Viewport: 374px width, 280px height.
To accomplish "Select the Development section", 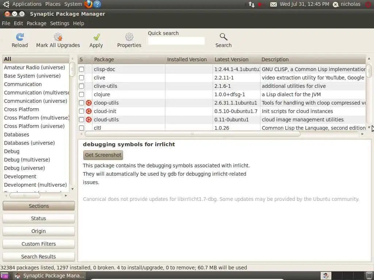I will point(36,176).
